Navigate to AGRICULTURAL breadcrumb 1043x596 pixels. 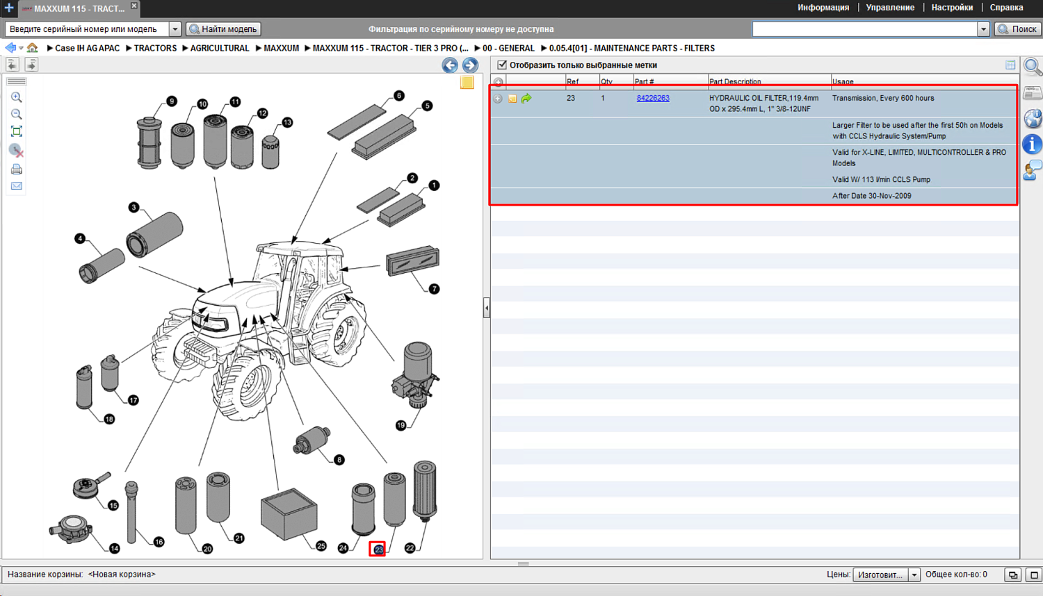click(x=220, y=48)
